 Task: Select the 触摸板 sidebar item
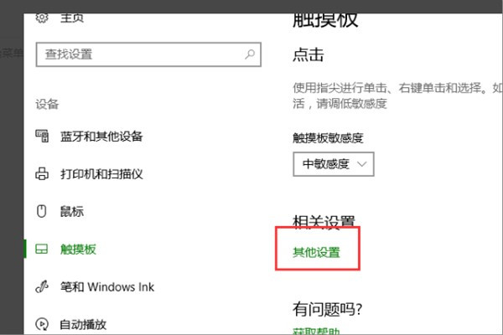[x=78, y=249]
